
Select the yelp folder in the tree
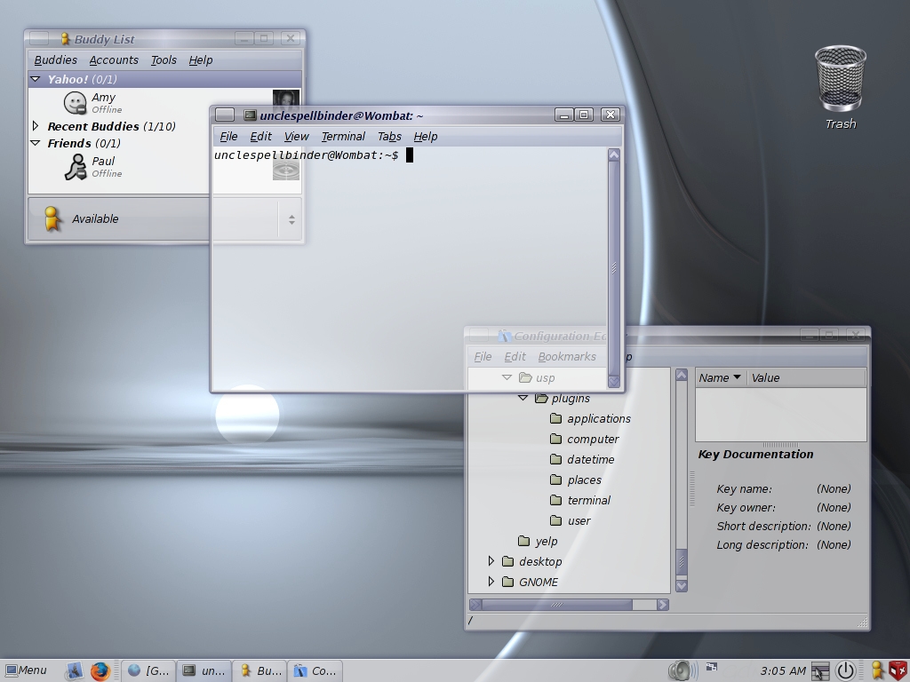pos(538,541)
